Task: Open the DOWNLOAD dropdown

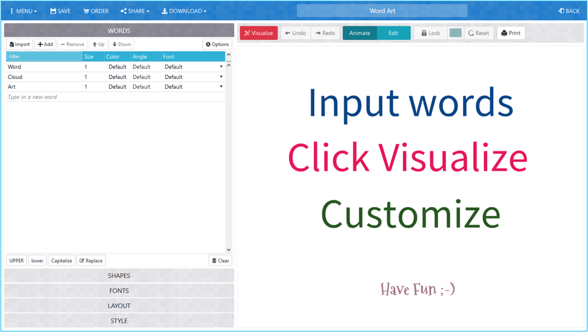Action: click(184, 11)
